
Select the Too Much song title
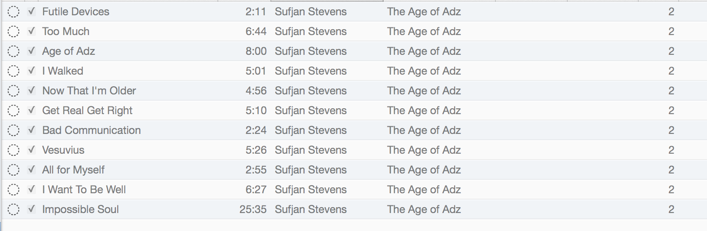click(x=66, y=31)
